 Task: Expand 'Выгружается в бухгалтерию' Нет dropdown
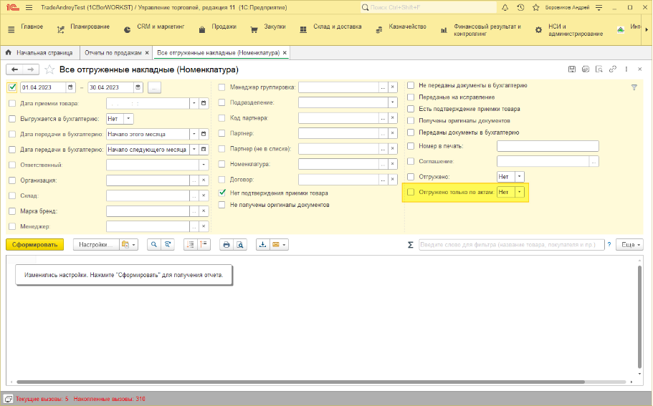[x=128, y=118]
